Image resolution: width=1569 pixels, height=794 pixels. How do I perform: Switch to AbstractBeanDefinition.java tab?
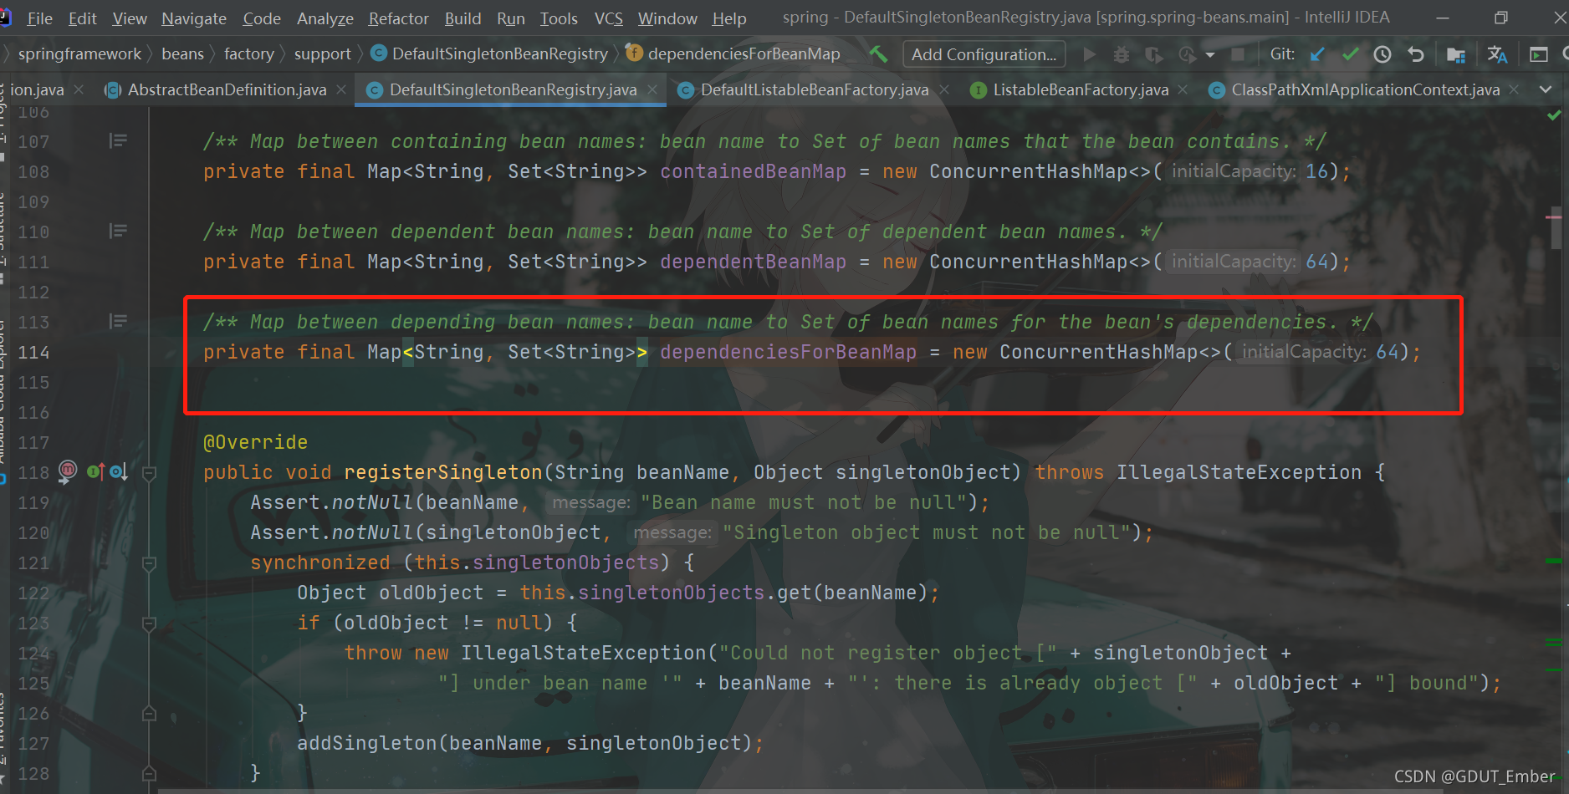[x=227, y=89]
